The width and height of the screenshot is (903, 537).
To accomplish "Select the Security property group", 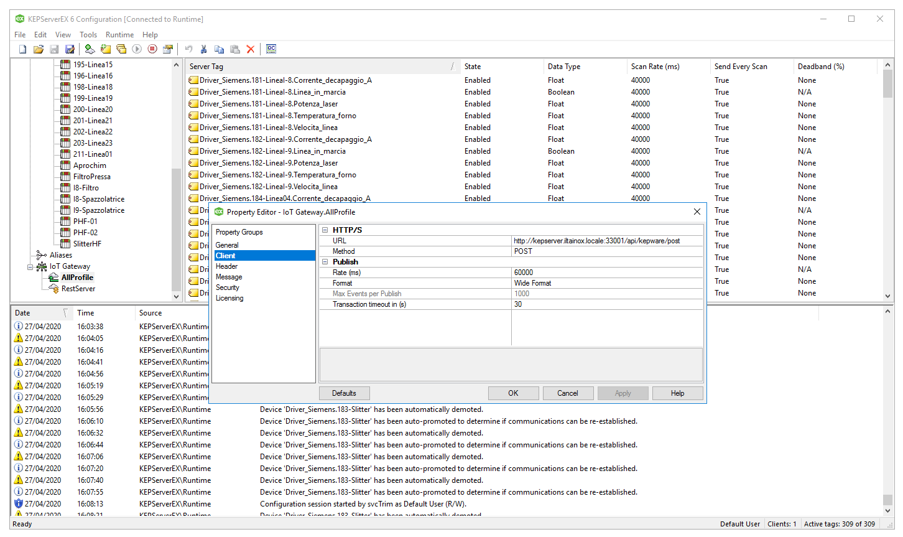I will pos(228,287).
